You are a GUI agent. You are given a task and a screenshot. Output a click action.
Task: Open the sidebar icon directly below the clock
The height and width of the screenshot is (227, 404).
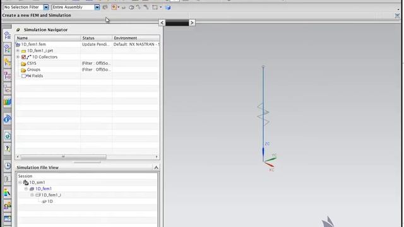[7, 179]
